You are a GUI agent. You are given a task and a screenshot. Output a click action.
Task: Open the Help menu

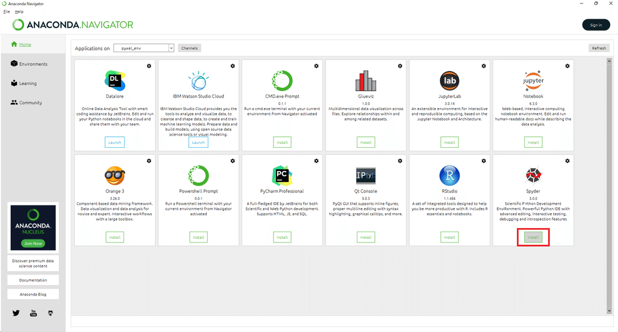[19, 11]
